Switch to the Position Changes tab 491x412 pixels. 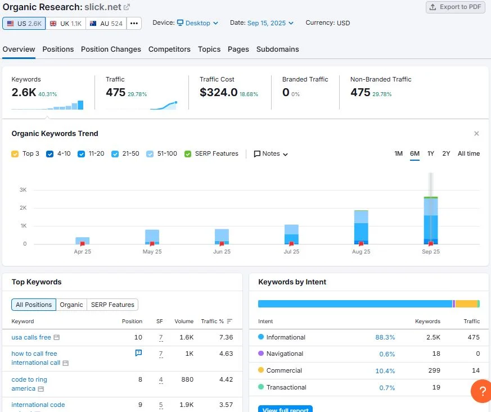pyautogui.click(x=111, y=49)
